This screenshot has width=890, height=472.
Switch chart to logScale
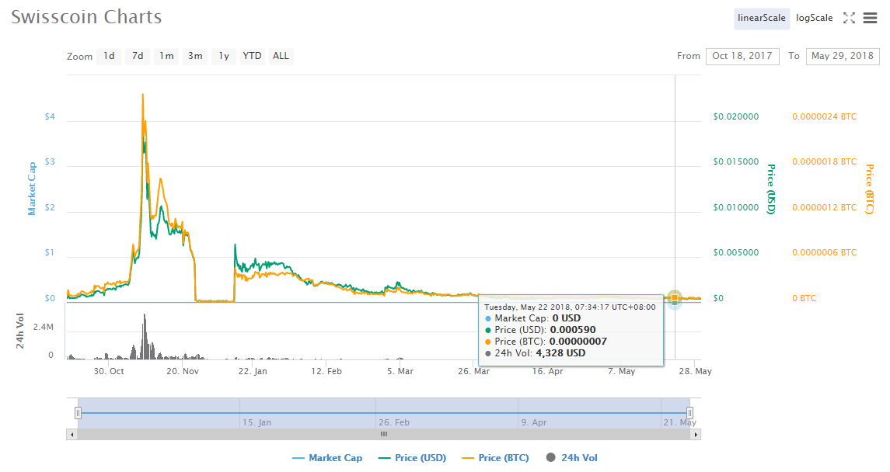click(x=814, y=18)
